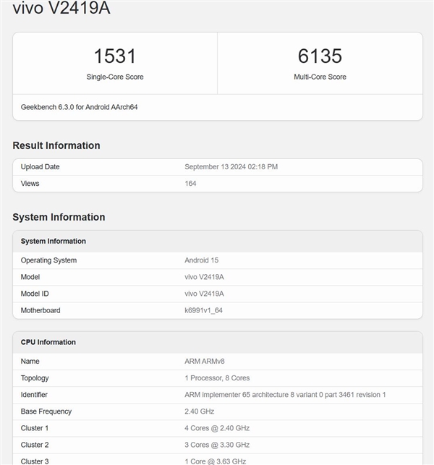The image size is (434, 465).
Task: Click the CPU Information table header
Action: (218, 342)
